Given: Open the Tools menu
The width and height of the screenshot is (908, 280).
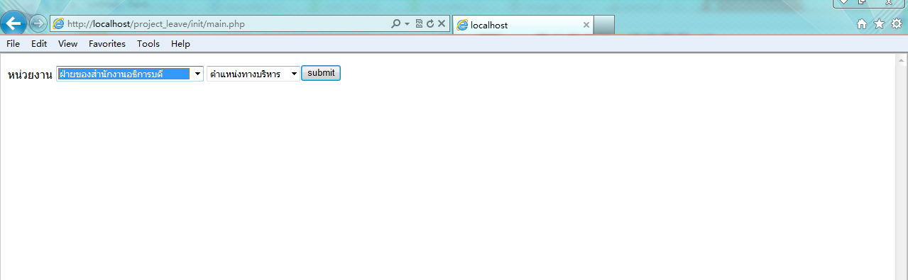Looking at the screenshot, I should coord(148,44).
